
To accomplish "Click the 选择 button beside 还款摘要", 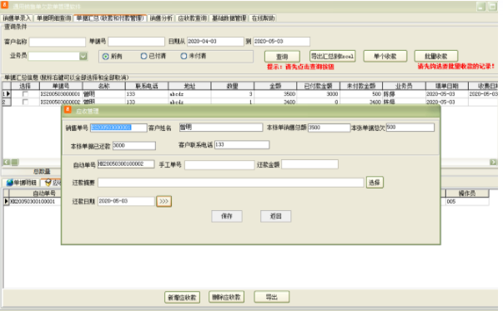I will tap(375, 183).
